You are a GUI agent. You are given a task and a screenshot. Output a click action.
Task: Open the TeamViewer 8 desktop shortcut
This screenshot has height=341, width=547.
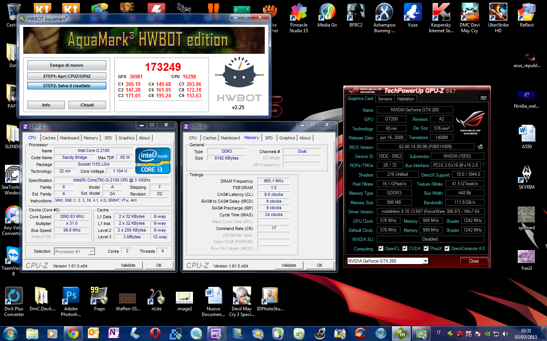click(13, 261)
